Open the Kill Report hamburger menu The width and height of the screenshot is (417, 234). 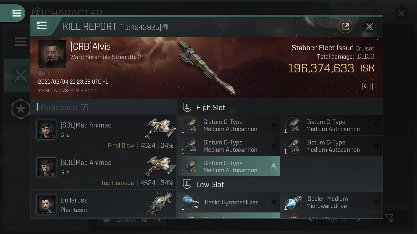click(42, 26)
